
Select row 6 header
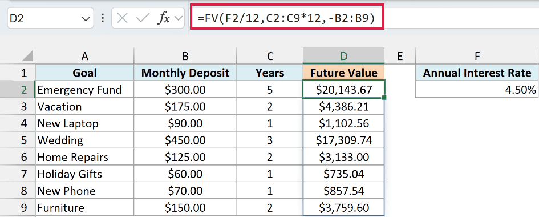17,157
